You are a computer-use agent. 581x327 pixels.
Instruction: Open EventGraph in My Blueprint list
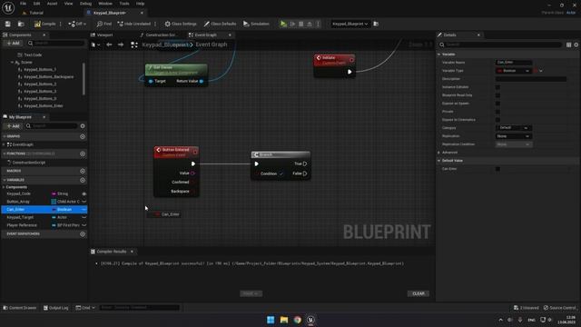pos(23,144)
